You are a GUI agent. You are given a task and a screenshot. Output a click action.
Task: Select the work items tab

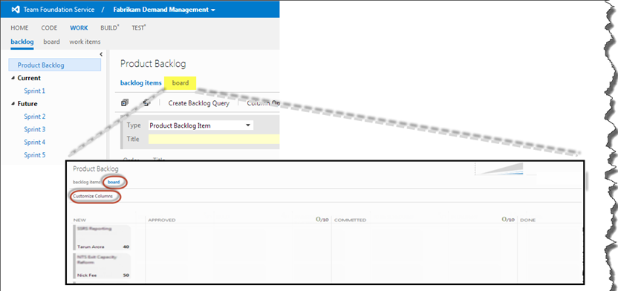(85, 42)
